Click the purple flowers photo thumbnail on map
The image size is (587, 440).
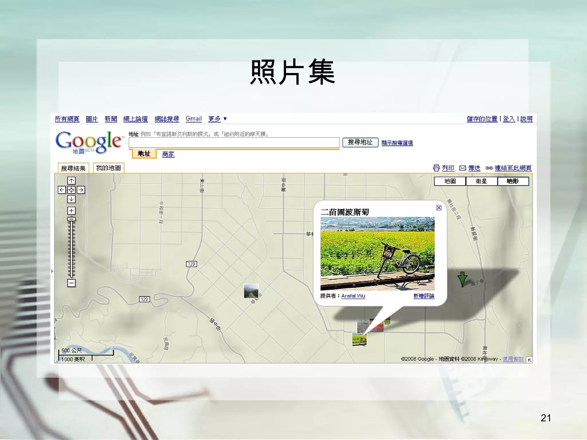click(x=363, y=326)
